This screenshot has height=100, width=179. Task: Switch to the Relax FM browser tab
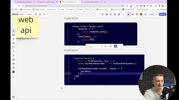click(x=47, y=2)
